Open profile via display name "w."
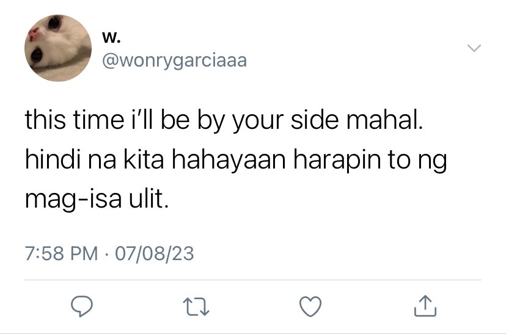The image size is (506, 334). pyautogui.click(x=111, y=38)
